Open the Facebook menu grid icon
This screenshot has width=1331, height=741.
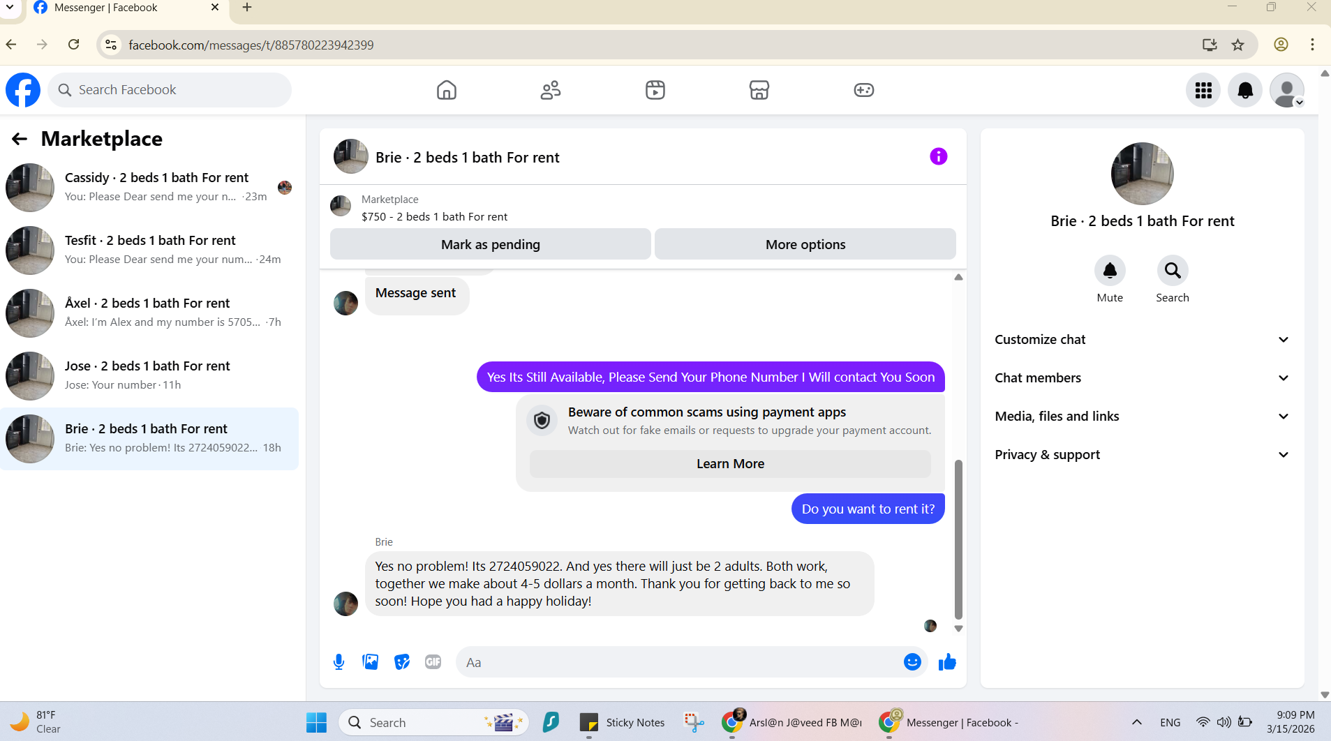tap(1203, 90)
